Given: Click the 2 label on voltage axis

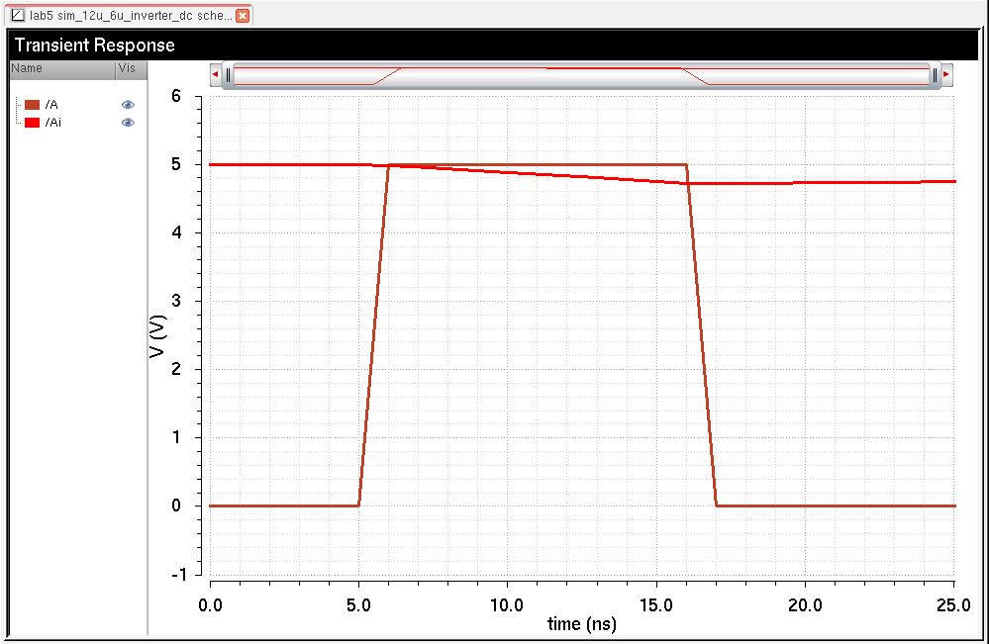Looking at the screenshot, I should click(176, 369).
